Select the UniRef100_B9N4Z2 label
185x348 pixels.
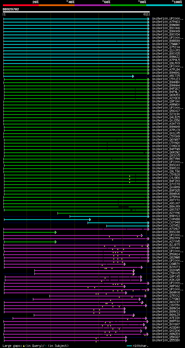click(166, 57)
